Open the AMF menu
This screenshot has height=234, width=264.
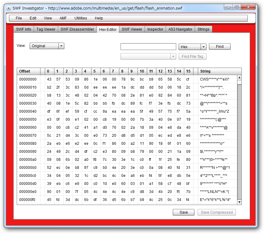[63, 18]
